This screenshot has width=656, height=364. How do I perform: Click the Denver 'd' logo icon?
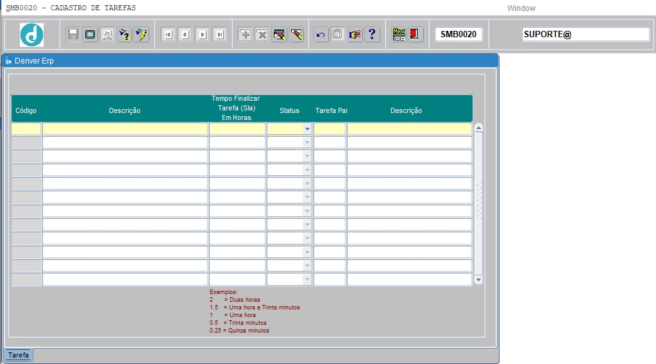pos(31,35)
